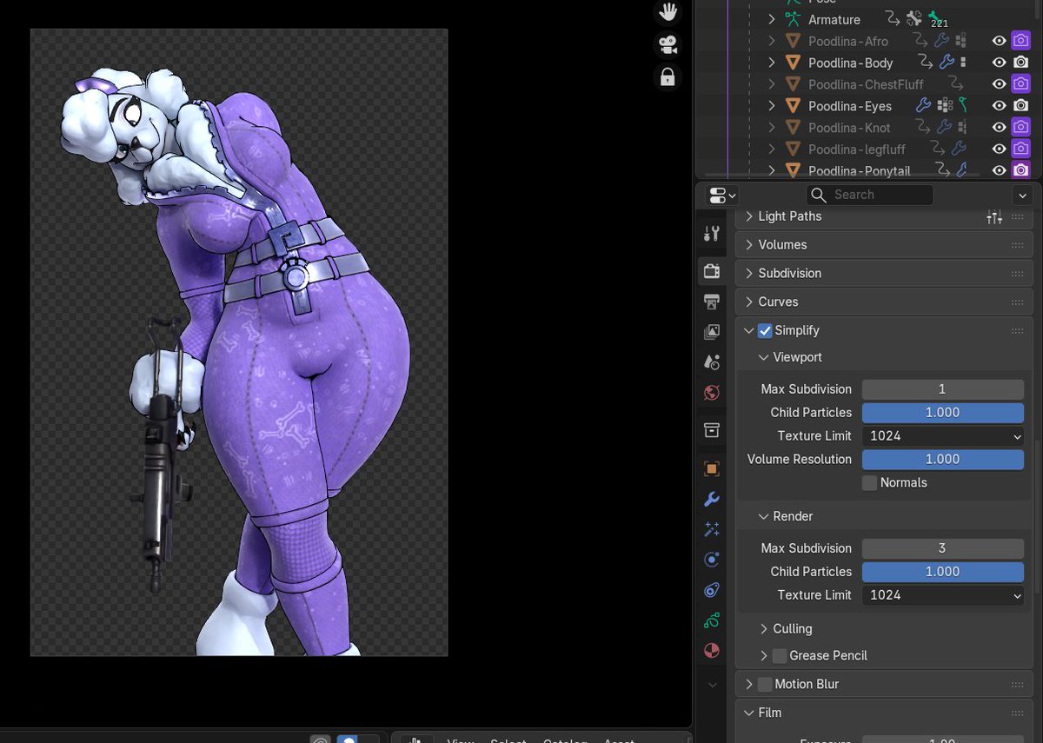Select Poodlina-Knot in the outliner

[x=848, y=128]
